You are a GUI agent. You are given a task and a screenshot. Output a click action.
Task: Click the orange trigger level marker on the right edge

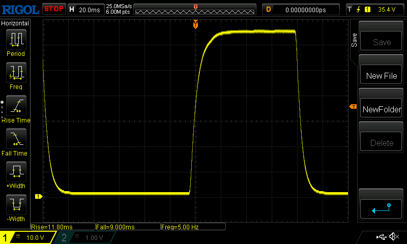[353, 107]
